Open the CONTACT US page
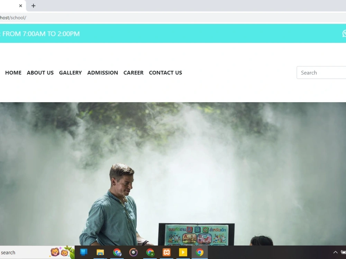This screenshot has height=259, width=346. pyautogui.click(x=165, y=73)
